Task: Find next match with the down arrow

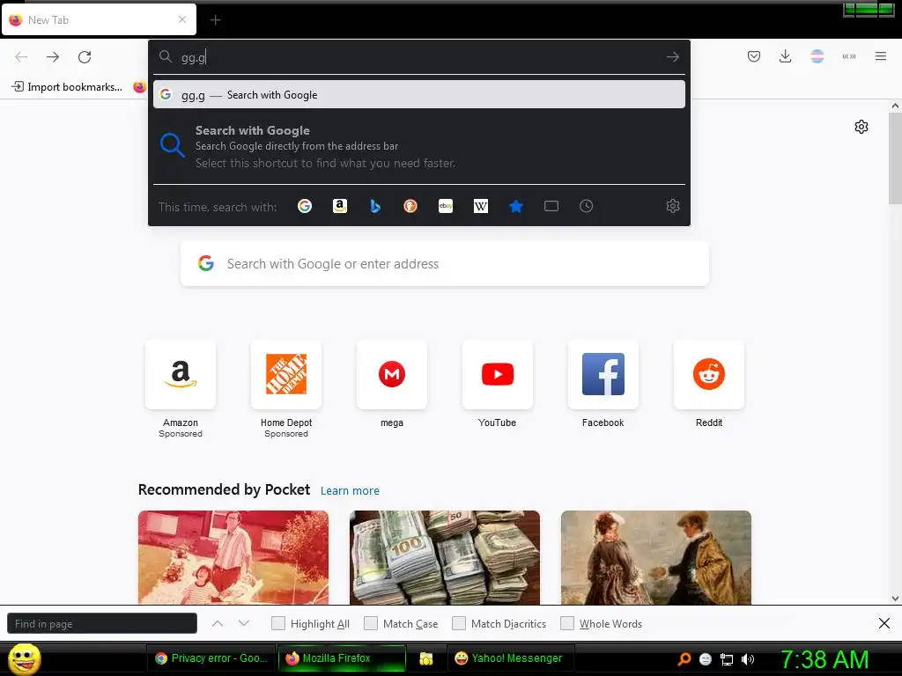Action: pos(244,624)
